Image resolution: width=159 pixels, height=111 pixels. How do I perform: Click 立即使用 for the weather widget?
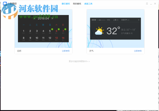(x=138, y=51)
